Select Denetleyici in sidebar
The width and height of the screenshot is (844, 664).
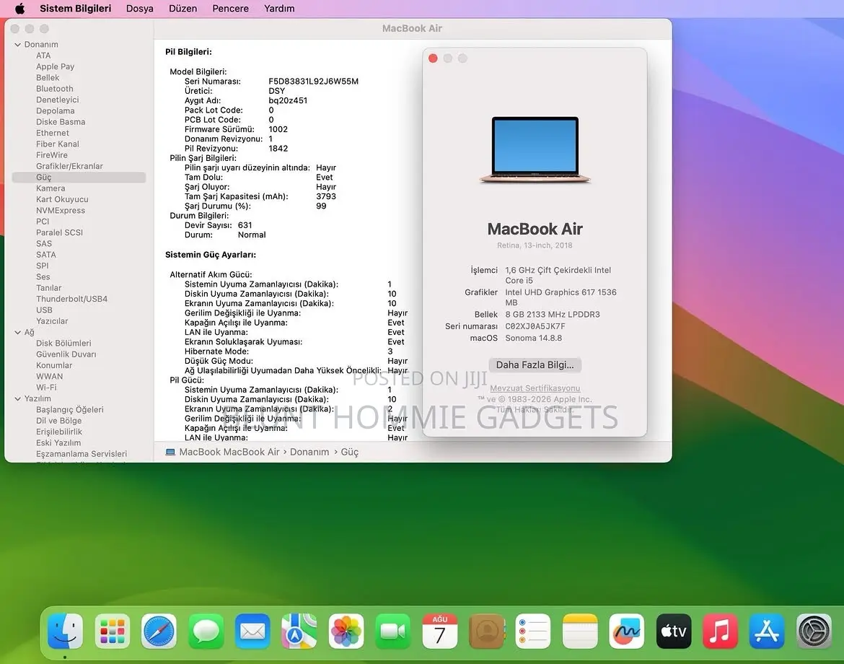click(57, 100)
